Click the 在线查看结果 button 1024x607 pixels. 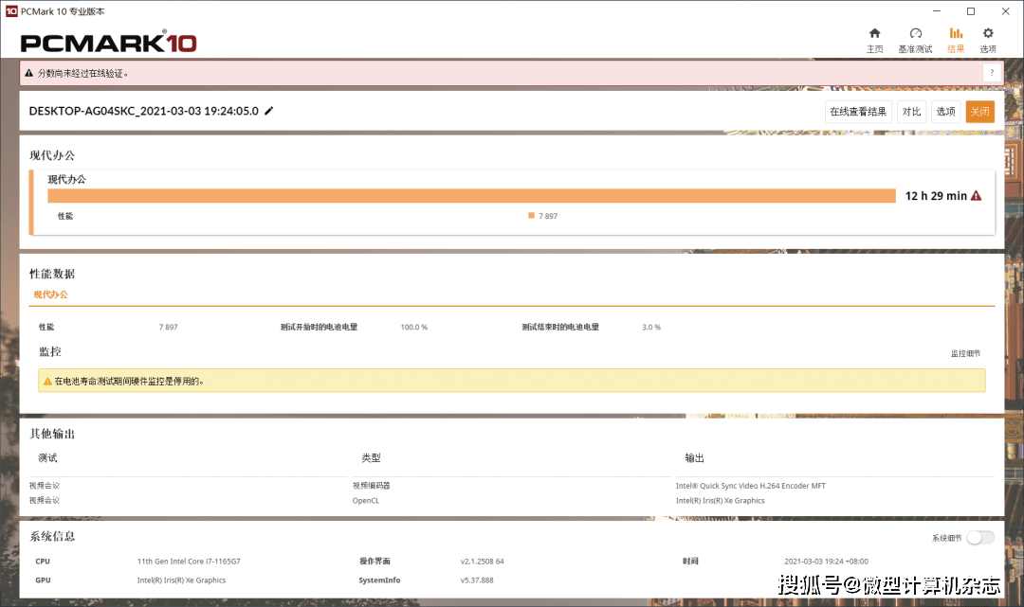click(856, 111)
